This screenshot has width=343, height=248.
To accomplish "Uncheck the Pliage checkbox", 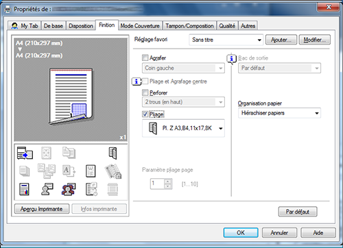I will (x=145, y=114).
